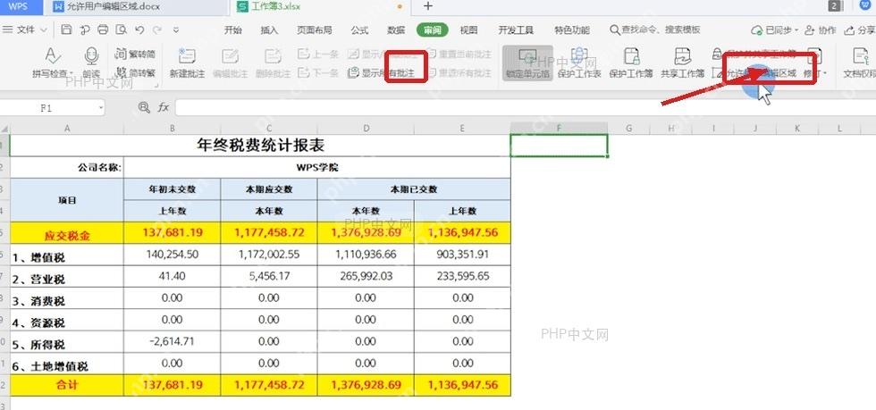The image size is (876, 410).
Task: Click 重置所有批注 button
Action: pyautogui.click(x=459, y=73)
